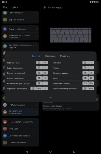Tap the keyboard illustration image

[x=71, y=35]
